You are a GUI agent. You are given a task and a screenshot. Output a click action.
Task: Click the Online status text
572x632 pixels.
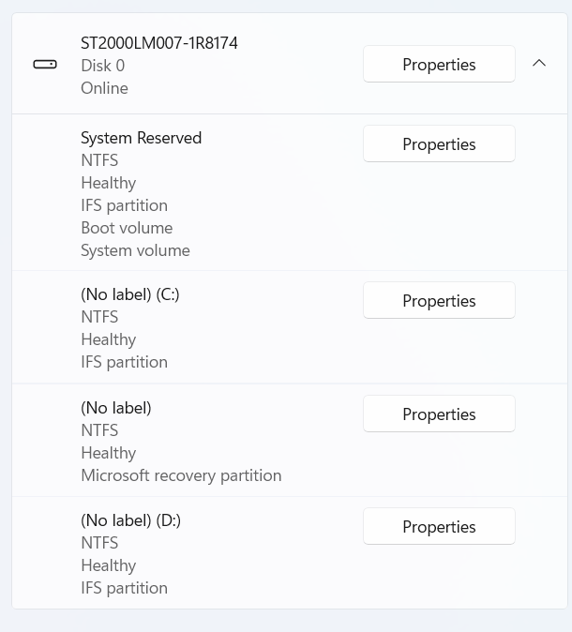(x=104, y=88)
